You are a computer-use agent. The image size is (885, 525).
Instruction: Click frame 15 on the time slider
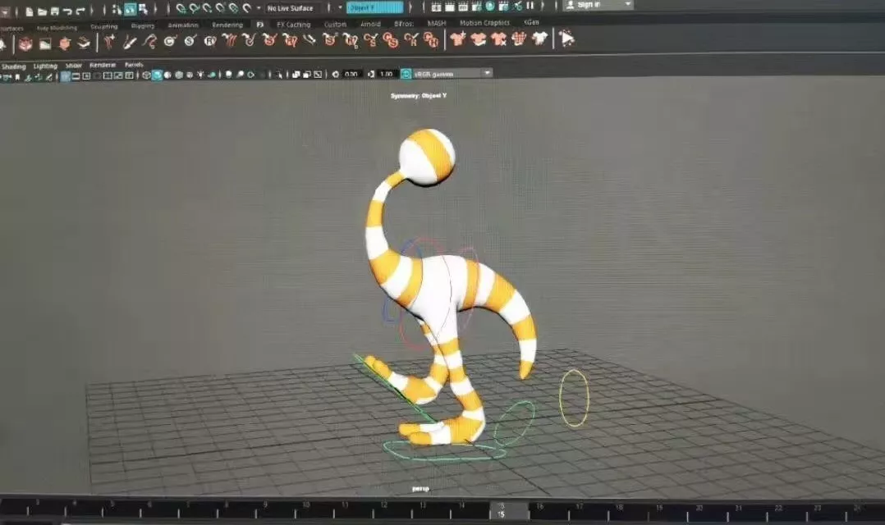[498, 510]
